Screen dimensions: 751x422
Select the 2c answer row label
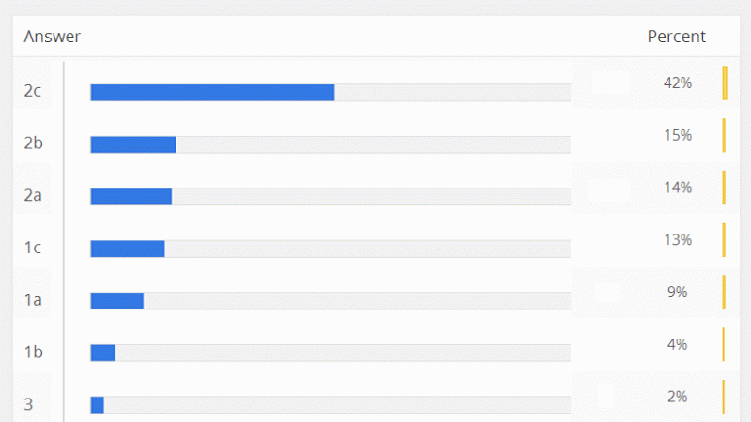pos(33,91)
